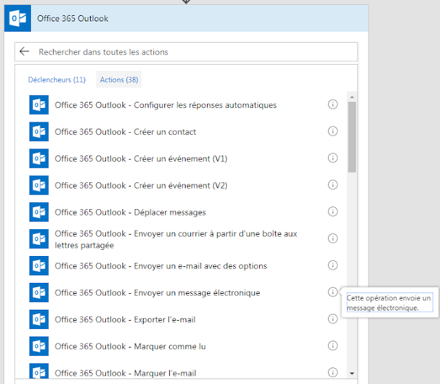Click the Office 365 Outlook header icon
The height and width of the screenshot is (384, 440).
point(17,19)
